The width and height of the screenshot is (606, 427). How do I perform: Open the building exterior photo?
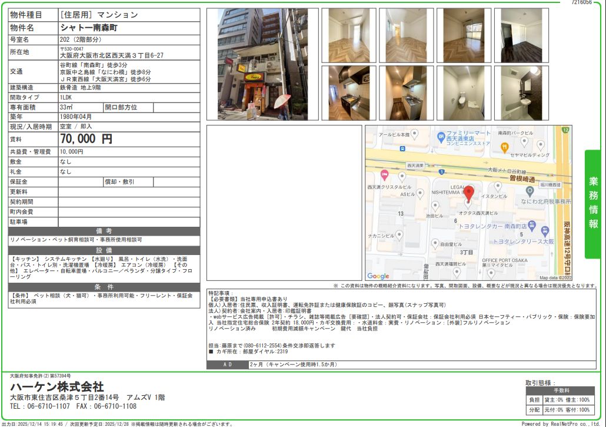coord(262,64)
